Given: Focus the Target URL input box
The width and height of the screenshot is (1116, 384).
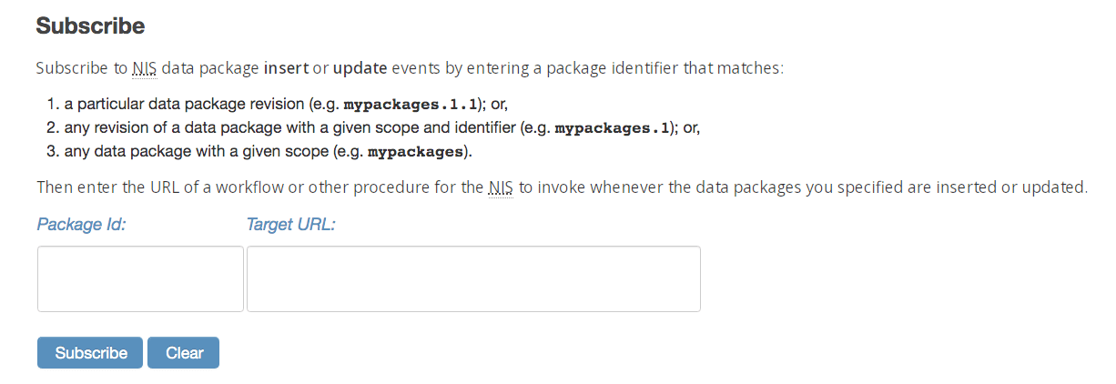Looking at the screenshot, I should (x=473, y=278).
